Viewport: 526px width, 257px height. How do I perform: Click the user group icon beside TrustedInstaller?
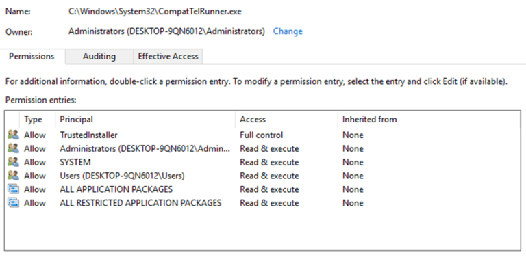[13, 135]
